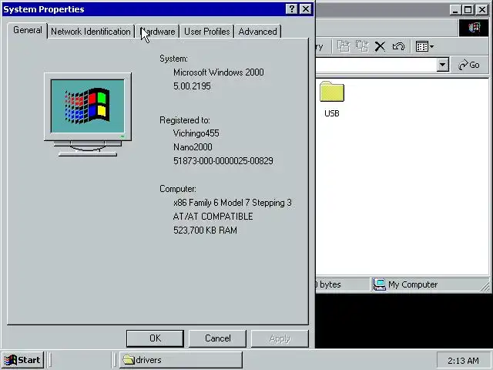The height and width of the screenshot is (370, 493).
Task: Cancel the System Properties dialog
Action: pos(217,338)
